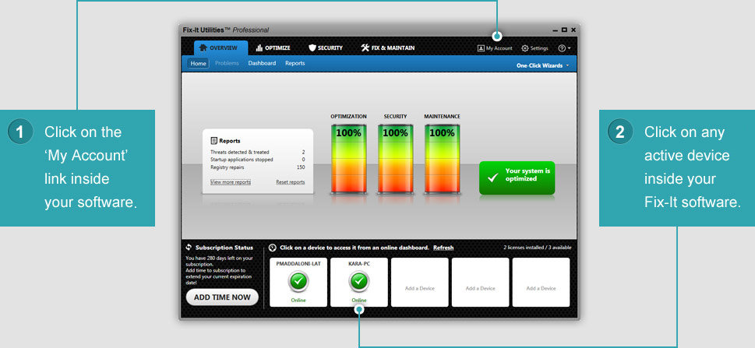The width and height of the screenshot is (755, 348).
Task: Open the Overview tab with house icon
Action: click(221, 48)
